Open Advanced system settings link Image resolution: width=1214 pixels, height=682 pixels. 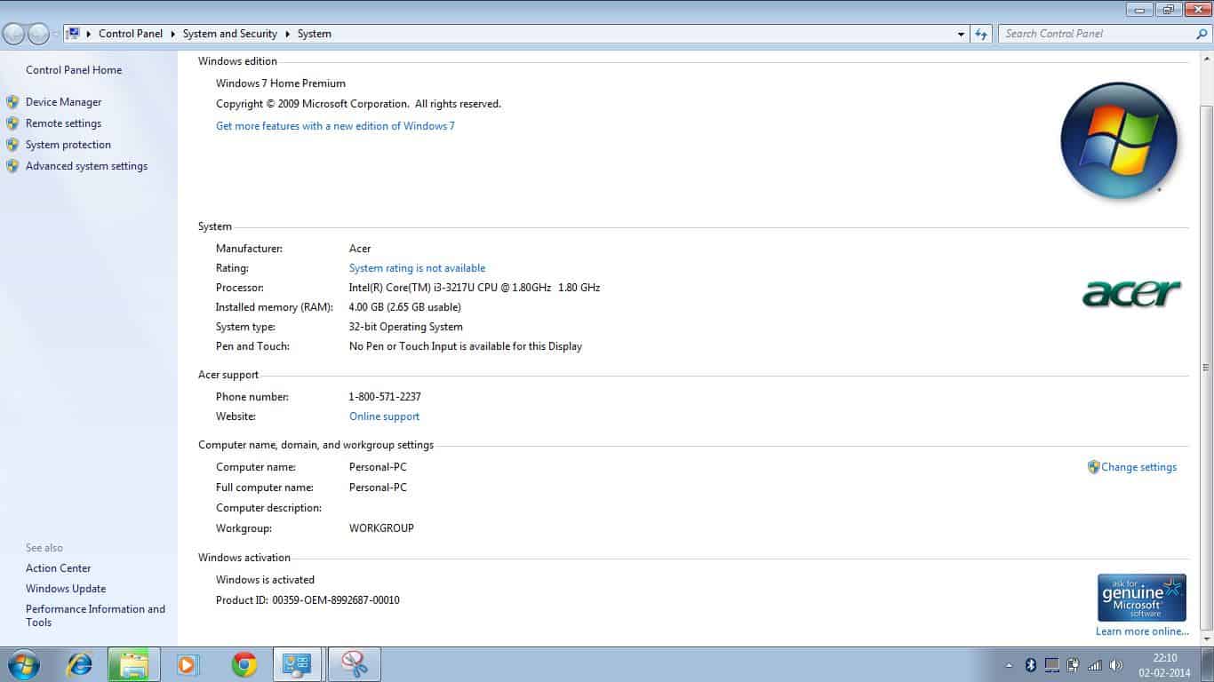[87, 166]
